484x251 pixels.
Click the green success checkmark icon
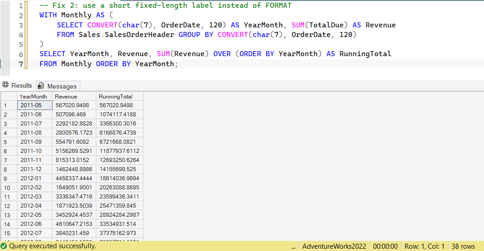coord(4,246)
